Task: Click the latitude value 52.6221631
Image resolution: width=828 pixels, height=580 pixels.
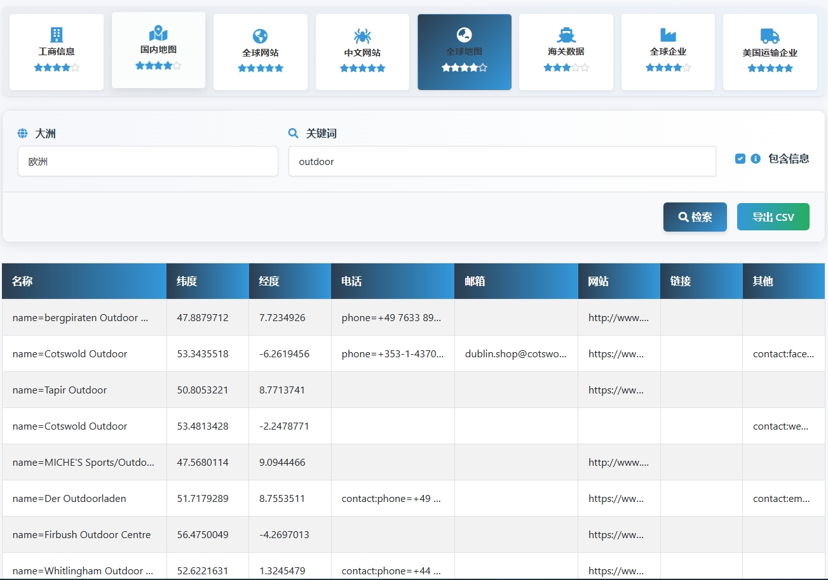Action: (x=203, y=570)
